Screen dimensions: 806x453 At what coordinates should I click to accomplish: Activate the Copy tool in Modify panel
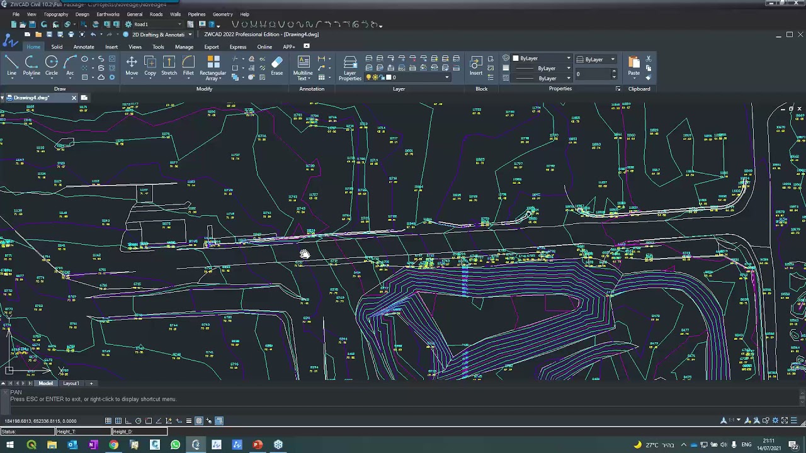(150, 66)
